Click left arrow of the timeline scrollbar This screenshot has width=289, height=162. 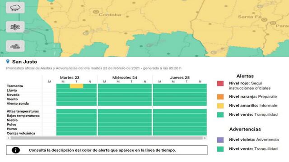(x=8, y=138)
